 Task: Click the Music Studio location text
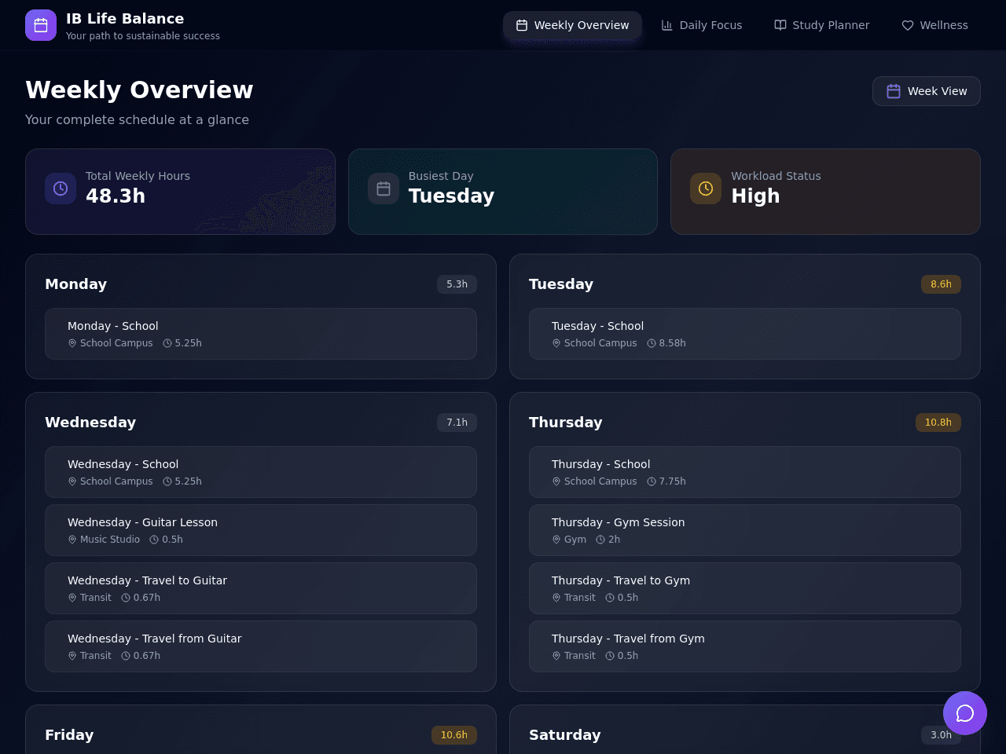pos(110,540)
